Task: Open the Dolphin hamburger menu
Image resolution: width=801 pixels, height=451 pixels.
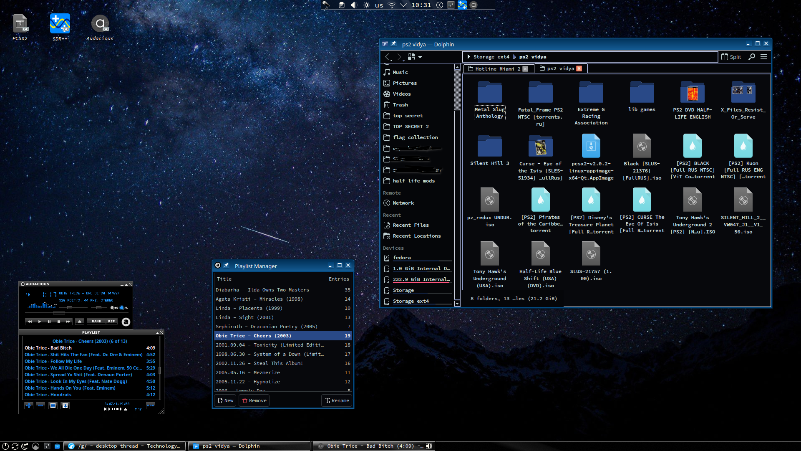Action: coord(764,57)
